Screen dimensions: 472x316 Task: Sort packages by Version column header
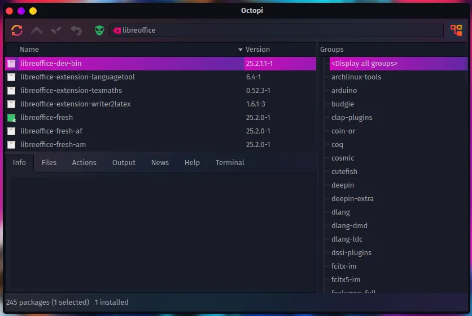[257, 50]
